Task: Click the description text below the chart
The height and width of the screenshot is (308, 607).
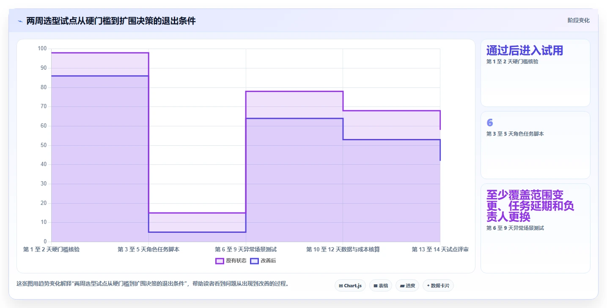Action: (154, 284)
